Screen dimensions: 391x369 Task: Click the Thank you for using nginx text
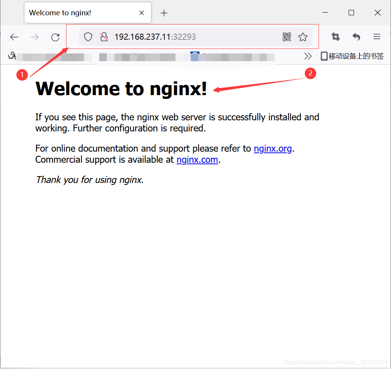[90, 180]
